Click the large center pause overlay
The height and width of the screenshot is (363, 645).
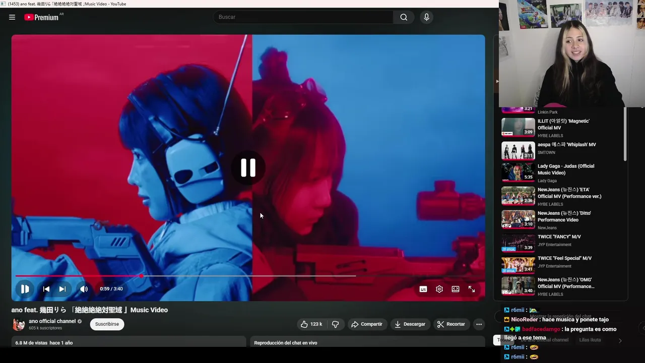[x=248, y=168]
